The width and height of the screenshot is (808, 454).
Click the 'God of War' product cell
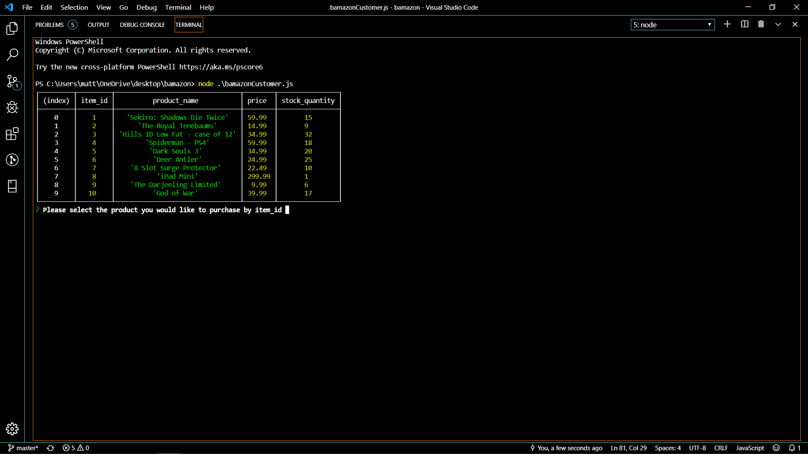tap(175, 193)
